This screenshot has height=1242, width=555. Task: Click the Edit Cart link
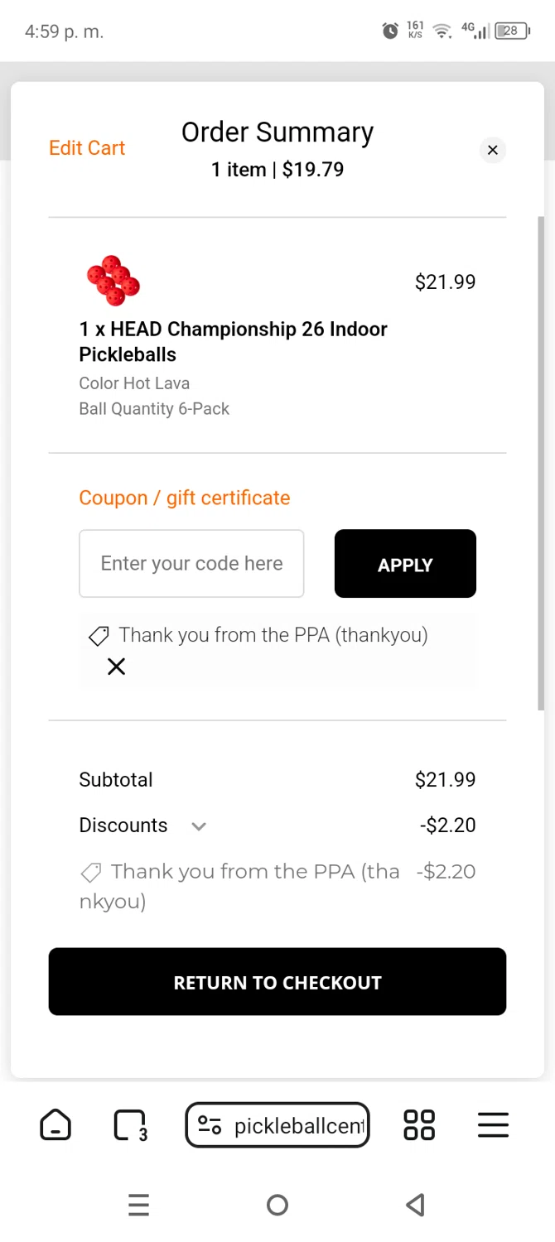tap(87, 148)
